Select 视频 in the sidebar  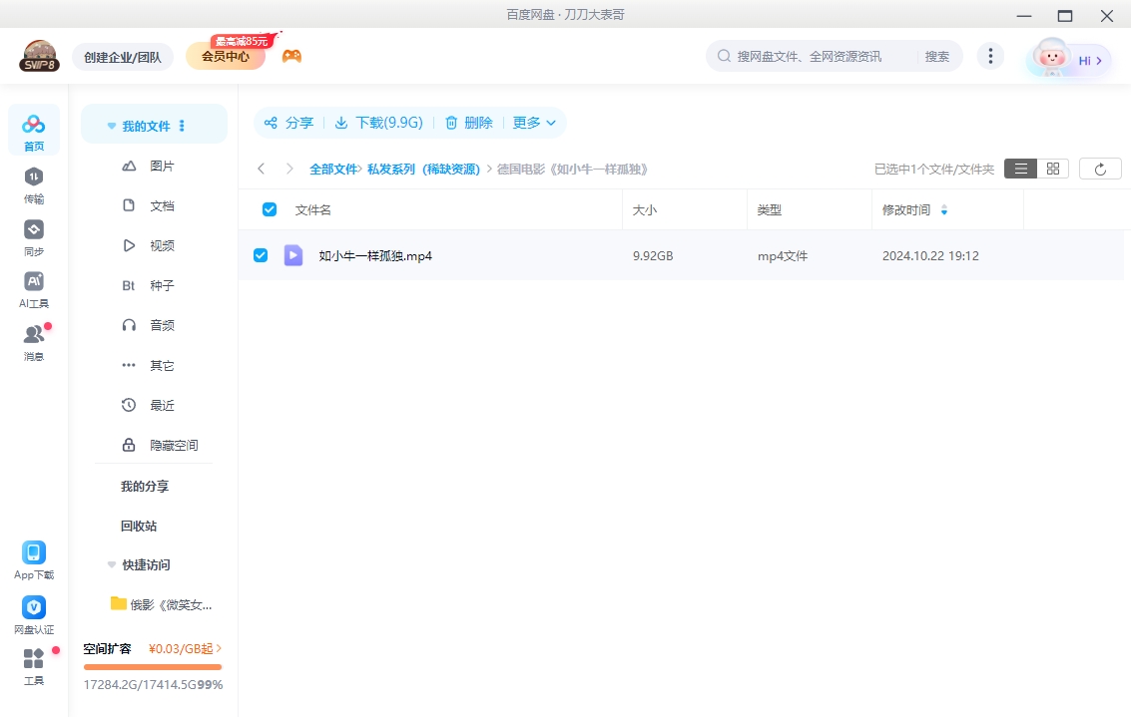point(163,245)
